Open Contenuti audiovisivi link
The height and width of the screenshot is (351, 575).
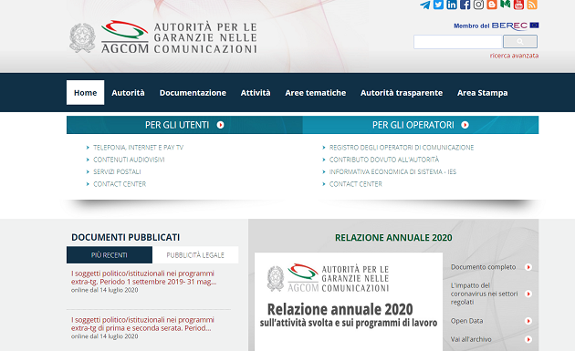point(129,160)
